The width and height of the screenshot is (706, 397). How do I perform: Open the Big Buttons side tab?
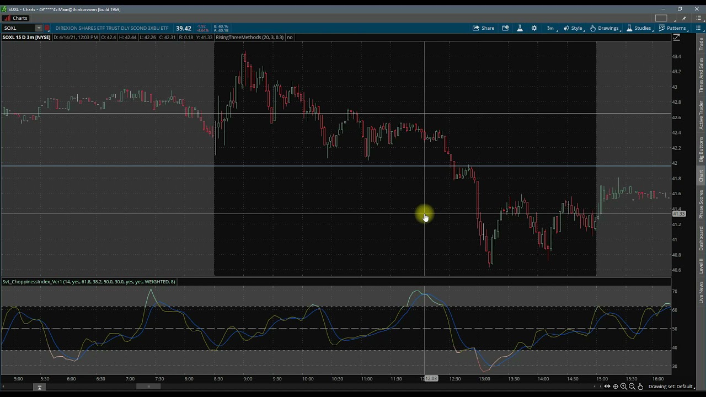701,149
